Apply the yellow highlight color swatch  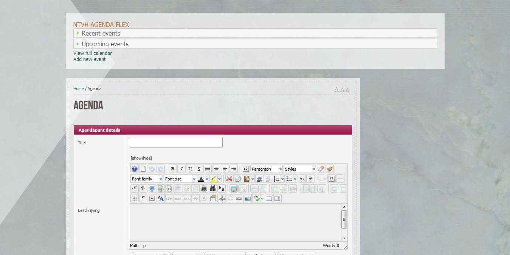(x=214, y=179)
